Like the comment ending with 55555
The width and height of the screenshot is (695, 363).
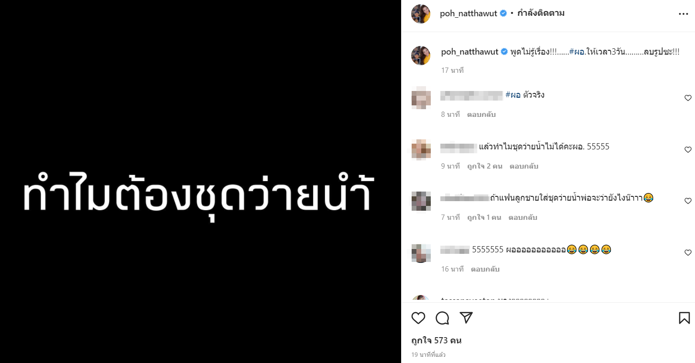[688, 150]
